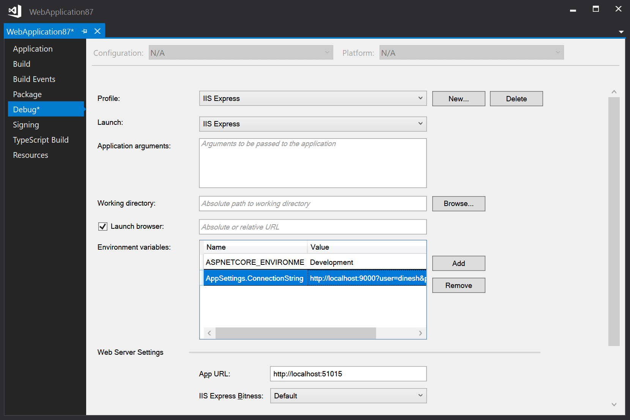The width and height of the screenshot is (630, 420).
Task: Open the IIS Express Bitness dropdown
Action: point(348,396)
